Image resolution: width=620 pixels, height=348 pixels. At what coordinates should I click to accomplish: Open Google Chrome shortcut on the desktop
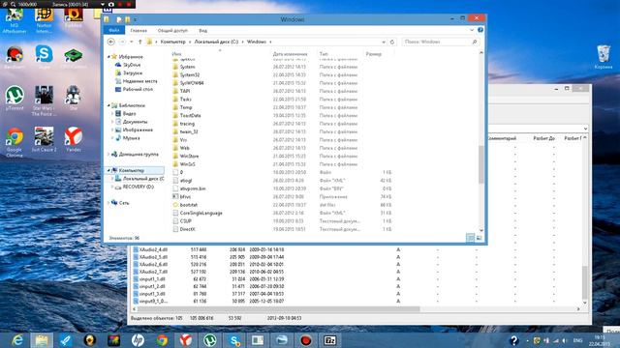[15, 142]
